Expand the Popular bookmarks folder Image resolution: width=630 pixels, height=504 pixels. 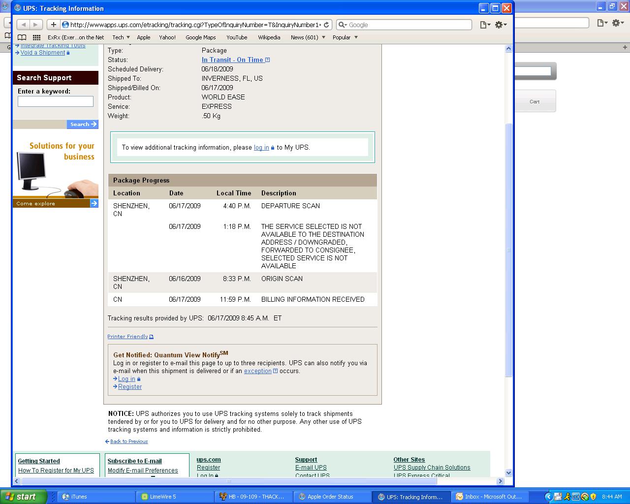point(345,37)
